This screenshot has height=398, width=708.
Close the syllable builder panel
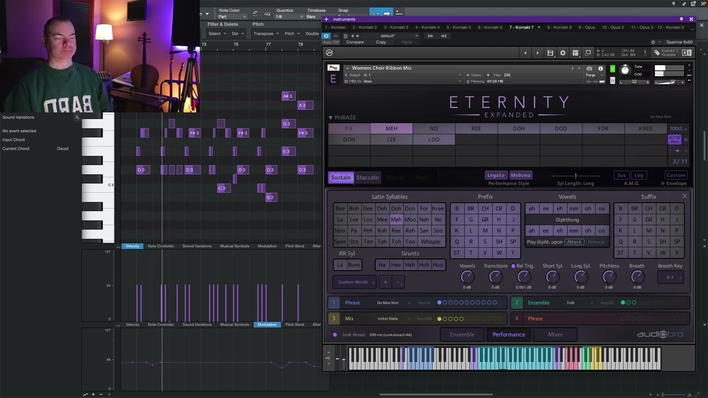684,196
